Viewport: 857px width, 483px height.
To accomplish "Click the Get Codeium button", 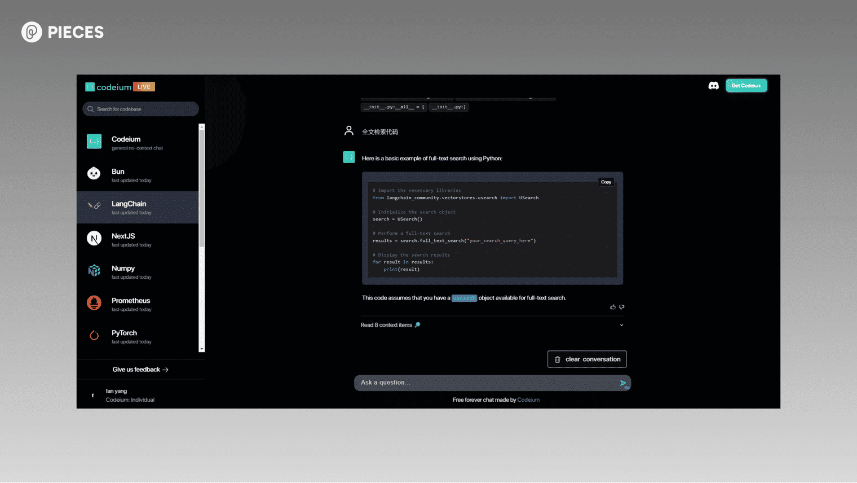I will click(x=746, y=86).
